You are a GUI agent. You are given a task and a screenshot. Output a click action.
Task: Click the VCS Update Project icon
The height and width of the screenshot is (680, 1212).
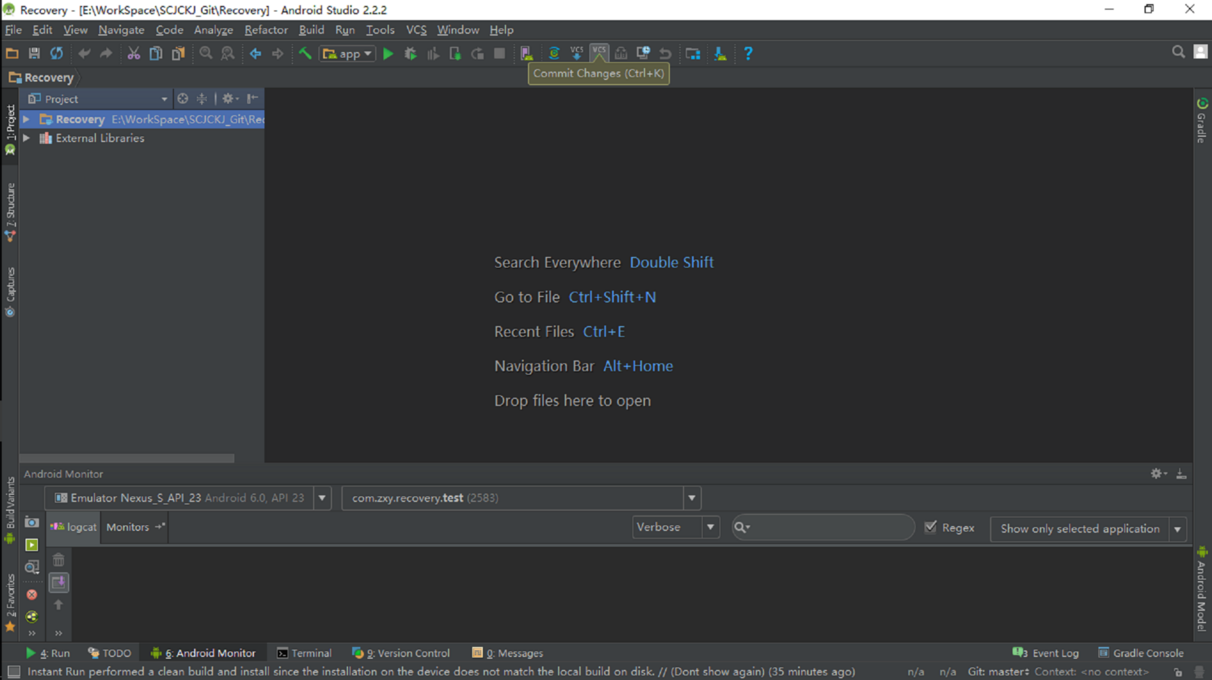pyautogui.click(x=577, y=54)
